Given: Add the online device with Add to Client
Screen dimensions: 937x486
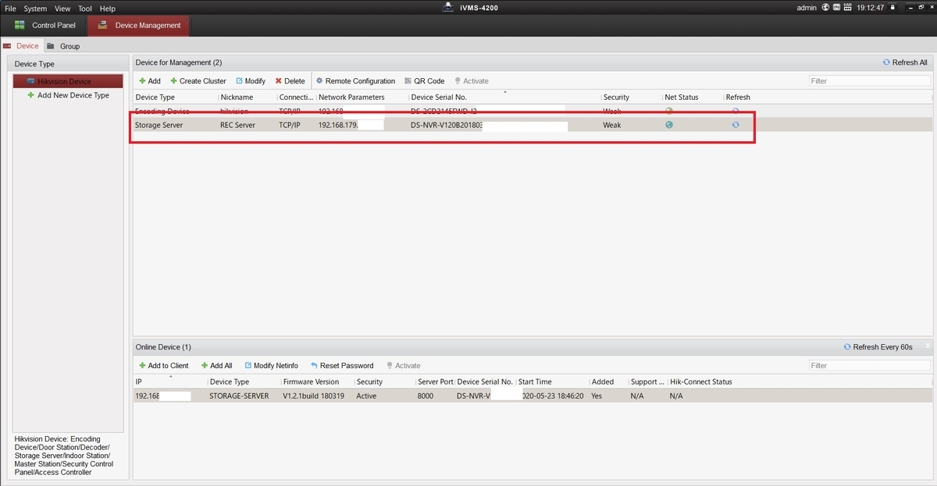Looking at the screenshot, I should (163, 366).
